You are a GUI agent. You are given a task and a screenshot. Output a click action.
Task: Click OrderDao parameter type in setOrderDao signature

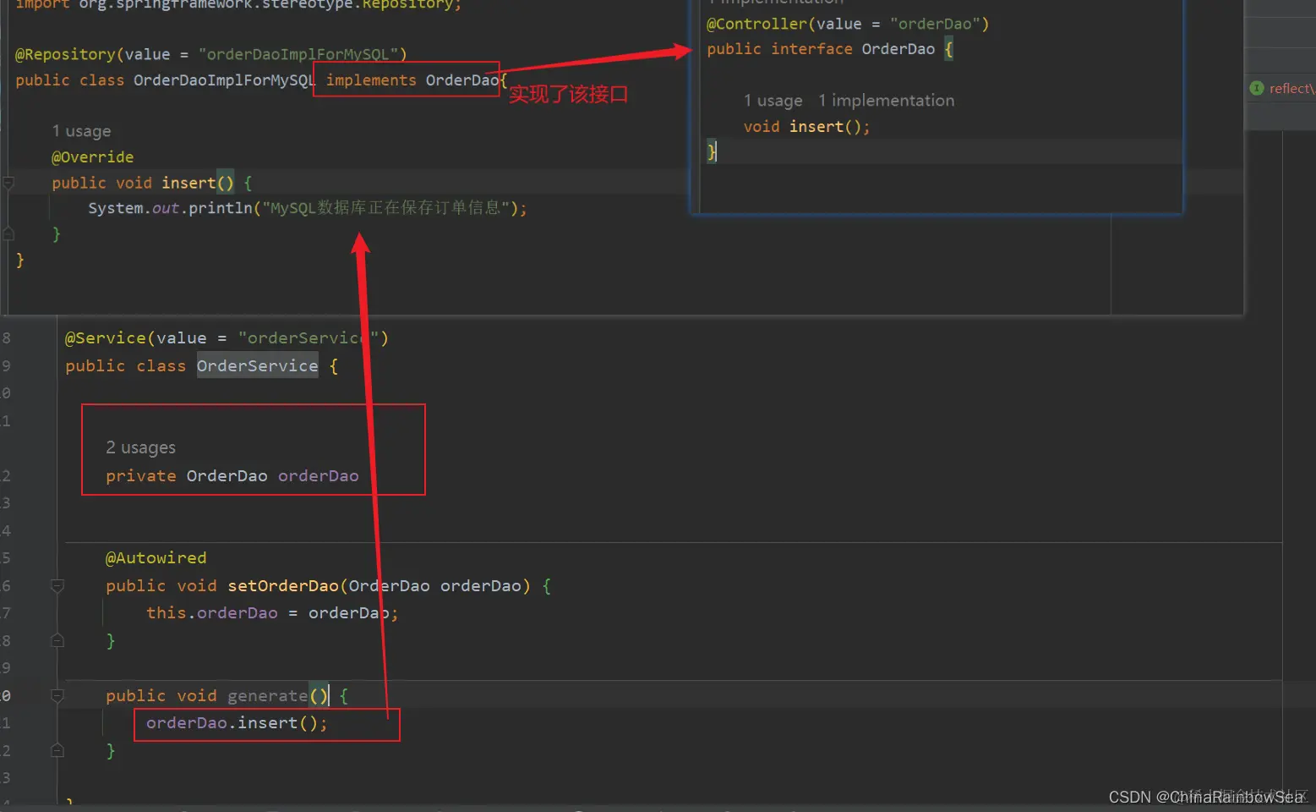click(389, 585)
